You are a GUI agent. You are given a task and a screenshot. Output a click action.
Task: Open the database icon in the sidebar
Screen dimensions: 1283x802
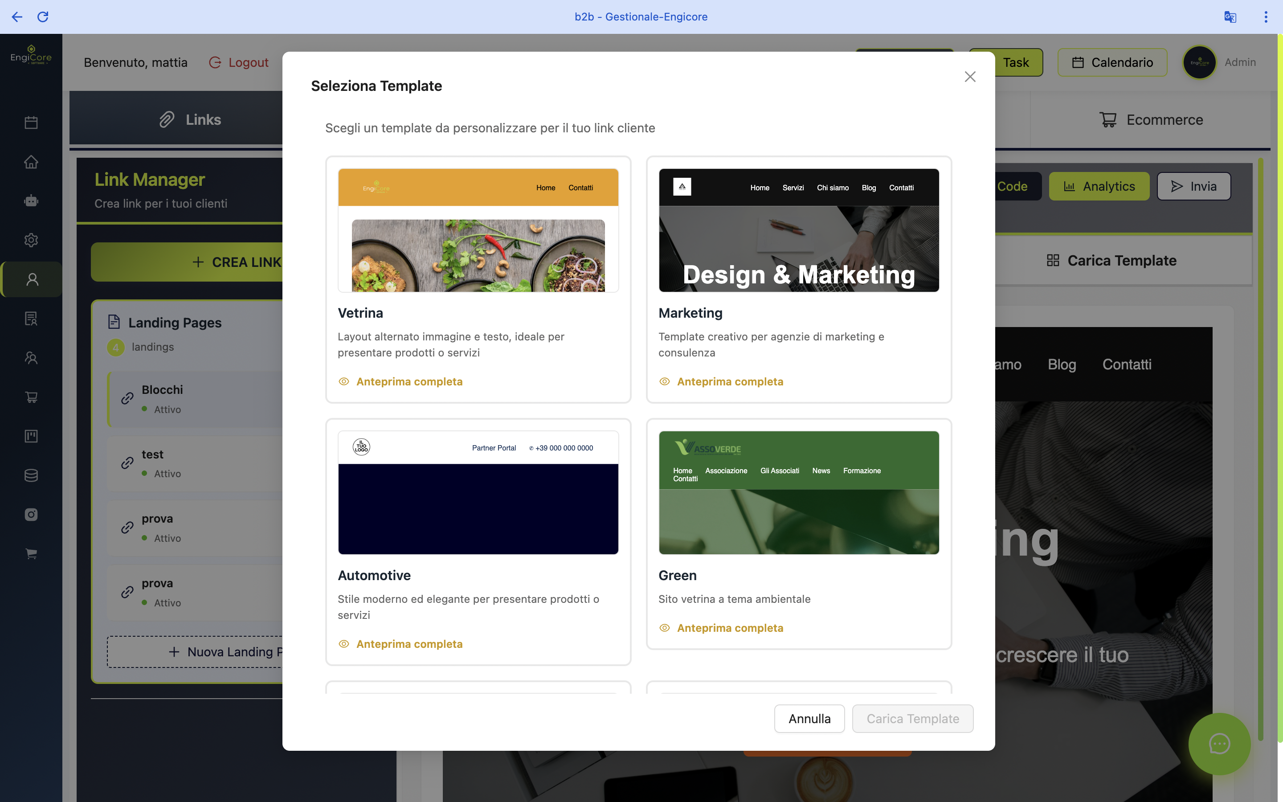click(31, 475)
